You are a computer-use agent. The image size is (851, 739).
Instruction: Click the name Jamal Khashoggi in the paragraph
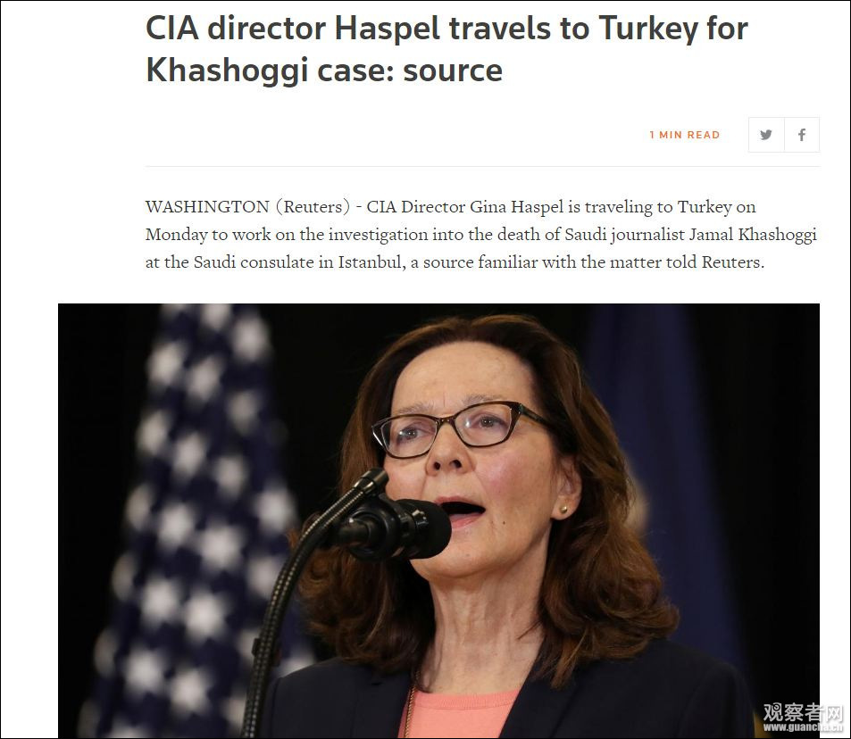click(x=752, y=235)
